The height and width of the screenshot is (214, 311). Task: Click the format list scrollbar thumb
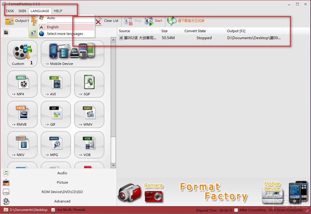[113, 89]
